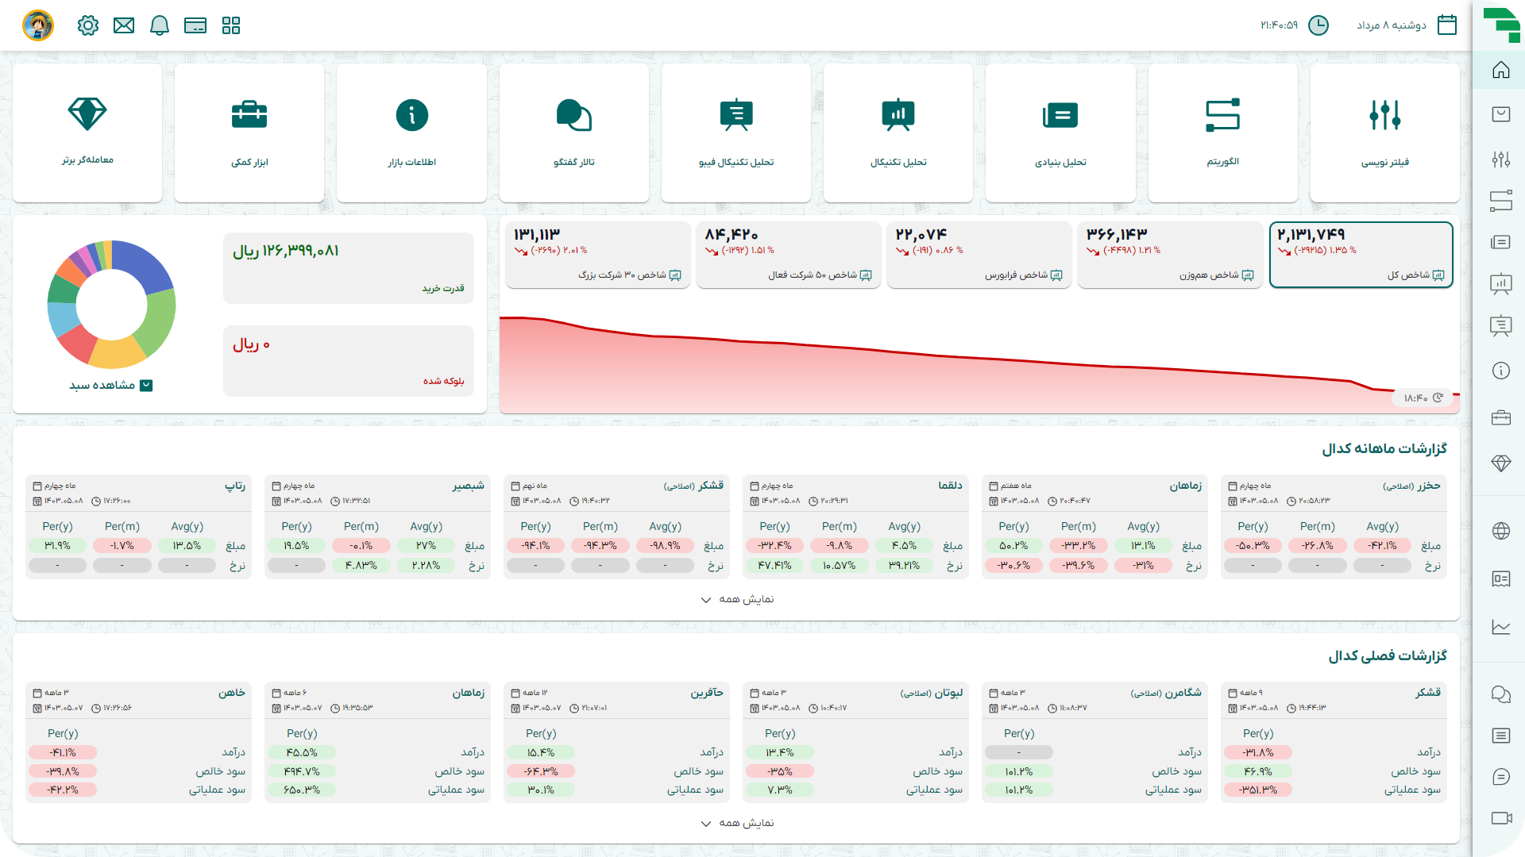Select شاخص ۵۰ شرکت فعال tab

pyautogui.click(x=789, y=255)
